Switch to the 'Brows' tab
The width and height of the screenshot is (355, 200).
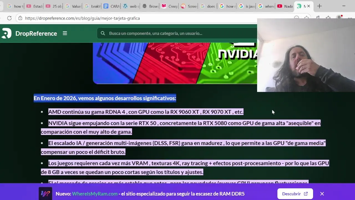click(150, 6)
